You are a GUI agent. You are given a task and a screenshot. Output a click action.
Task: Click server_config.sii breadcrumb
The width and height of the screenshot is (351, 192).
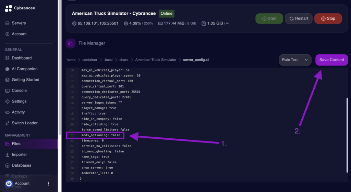click(x=196, y=60)
